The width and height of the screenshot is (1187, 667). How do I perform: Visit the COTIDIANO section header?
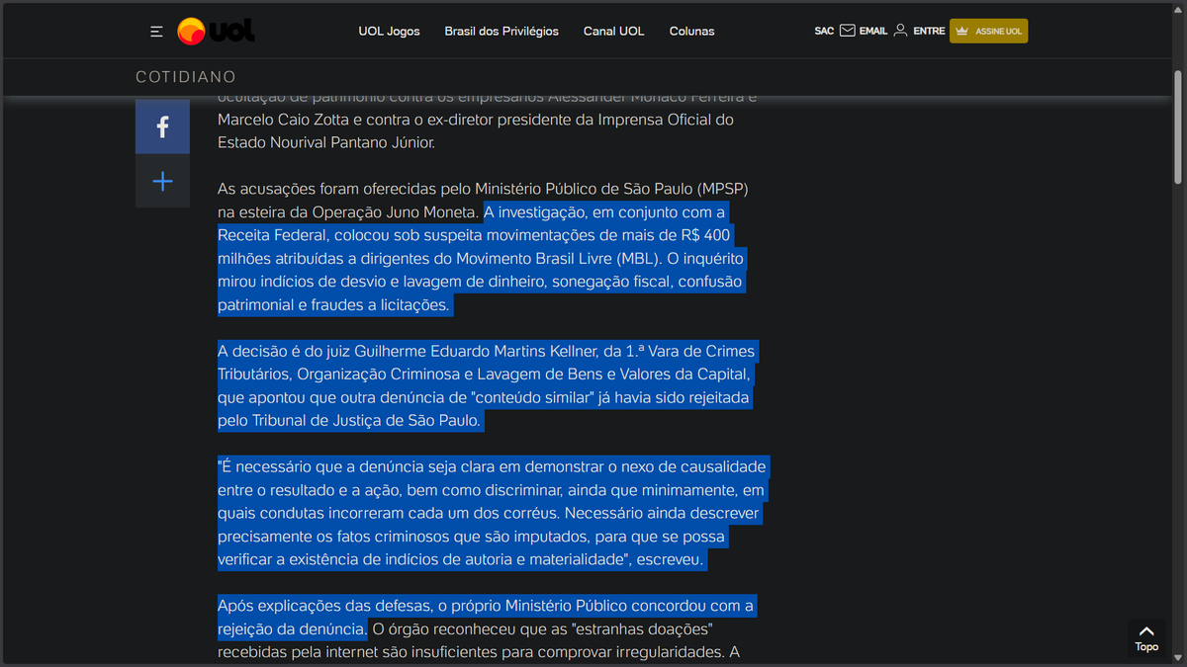click(x=186, y=76)
